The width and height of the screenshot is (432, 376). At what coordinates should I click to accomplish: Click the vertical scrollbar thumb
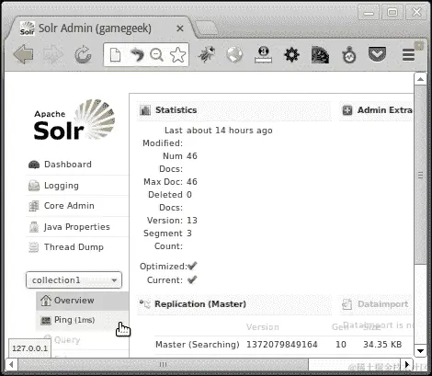420,175
